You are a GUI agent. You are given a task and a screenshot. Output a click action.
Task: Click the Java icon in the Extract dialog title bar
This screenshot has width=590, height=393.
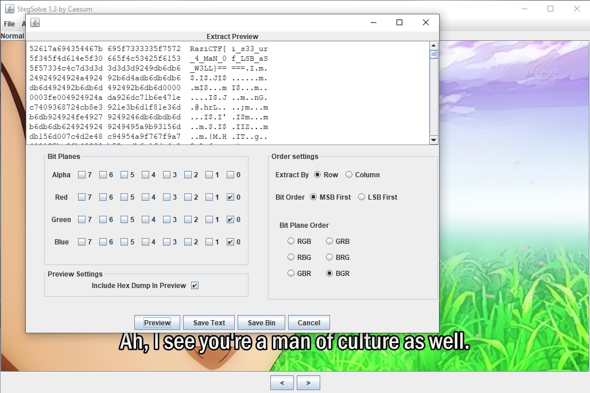click(35, 22)
